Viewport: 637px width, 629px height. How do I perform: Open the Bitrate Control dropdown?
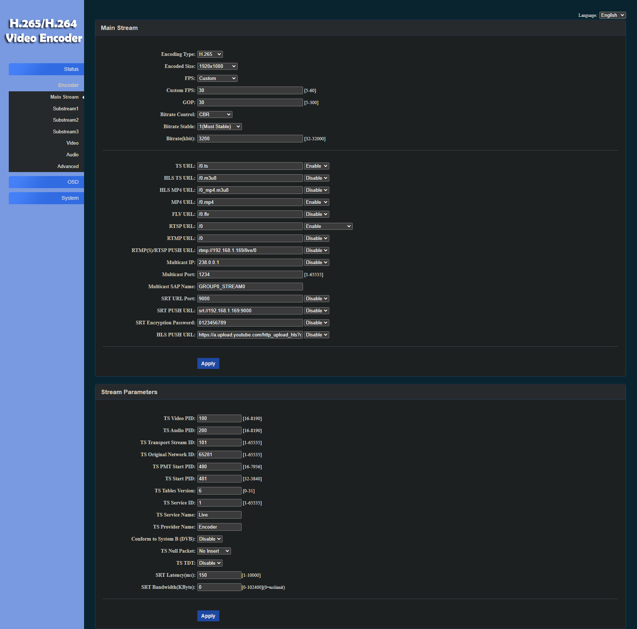coord(215,114)
